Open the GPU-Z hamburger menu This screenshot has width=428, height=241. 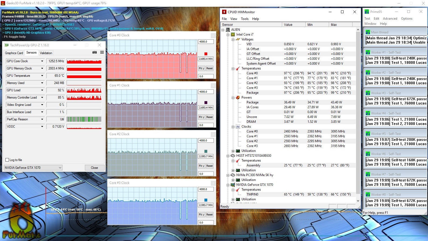(102, 53)
